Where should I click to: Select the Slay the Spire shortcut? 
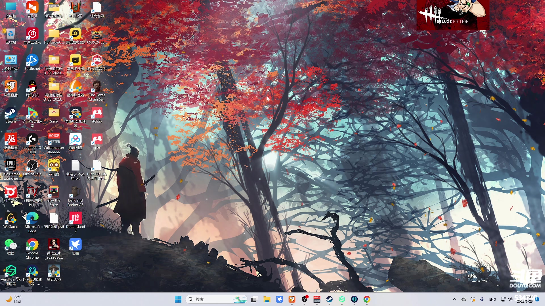coord(54,196)
